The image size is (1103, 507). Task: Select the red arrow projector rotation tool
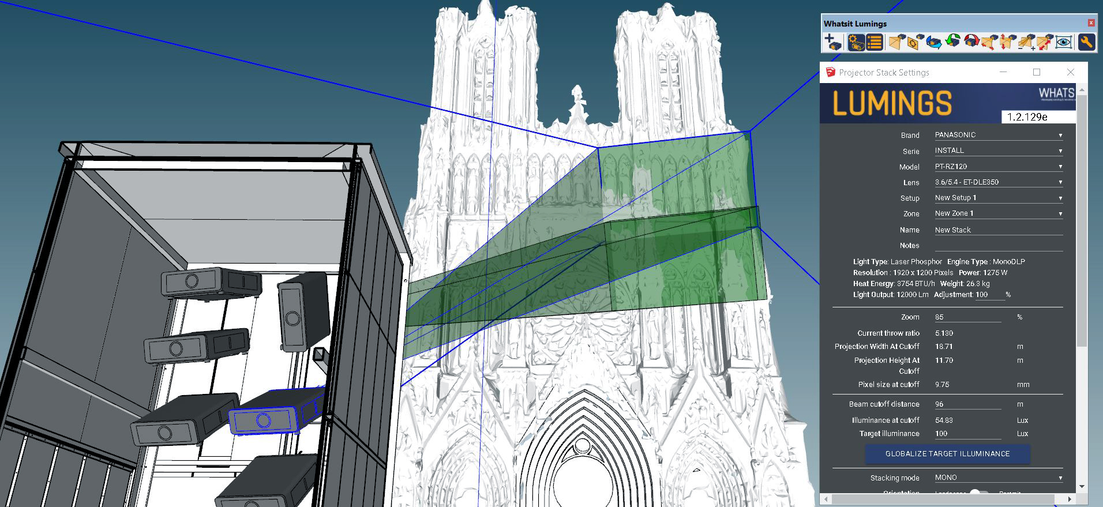pyautogui.click(x=971, y=42)
